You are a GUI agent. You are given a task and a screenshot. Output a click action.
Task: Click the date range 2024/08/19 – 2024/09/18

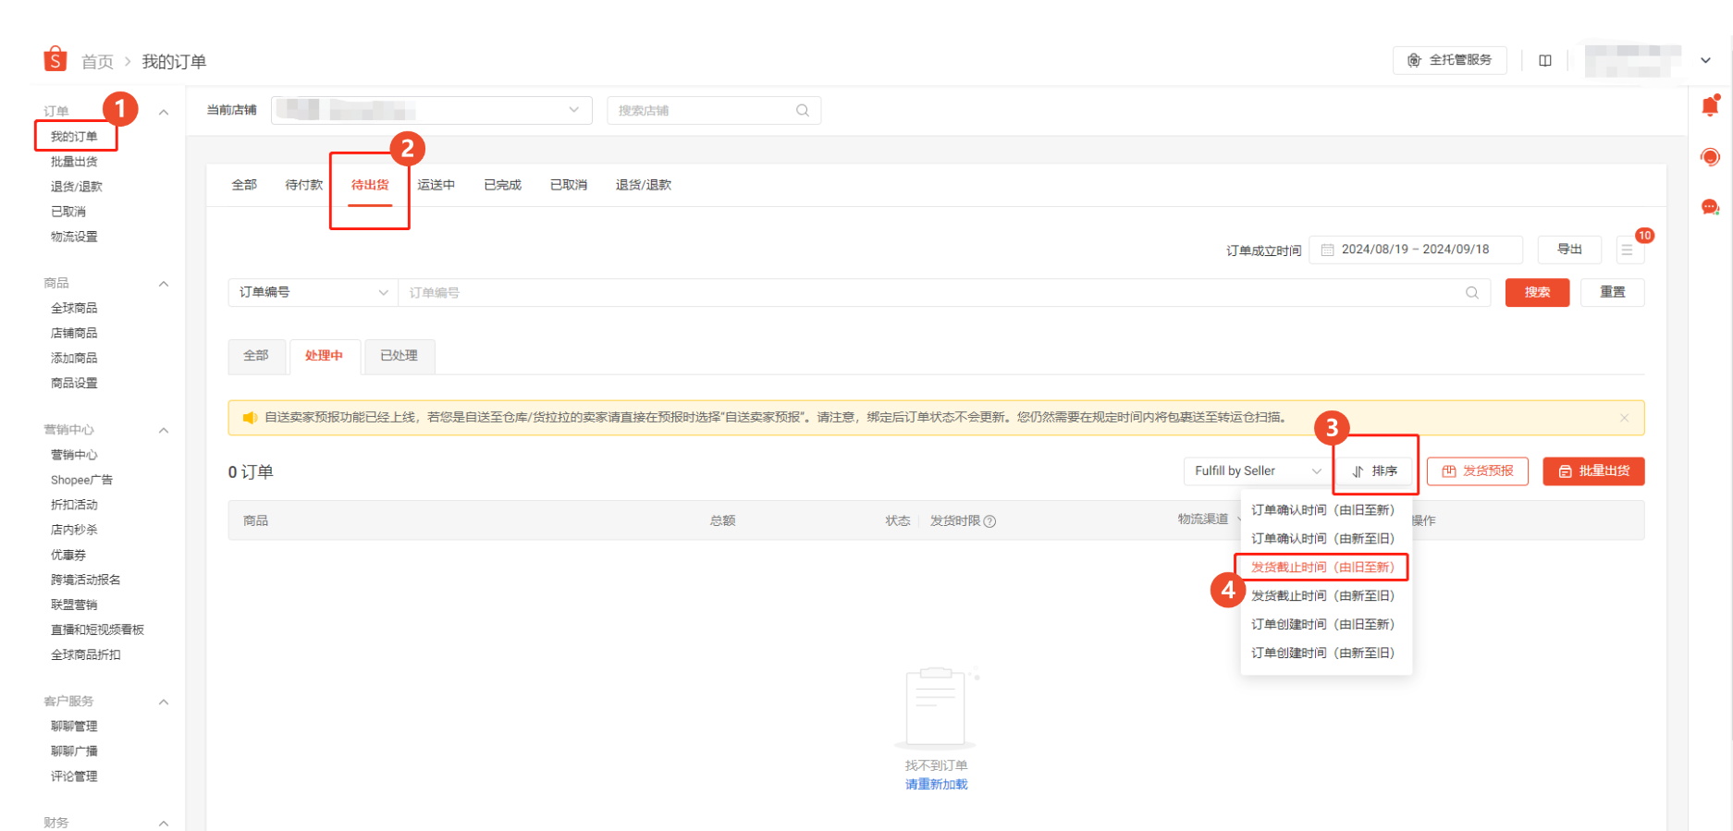pos(1415,250)
